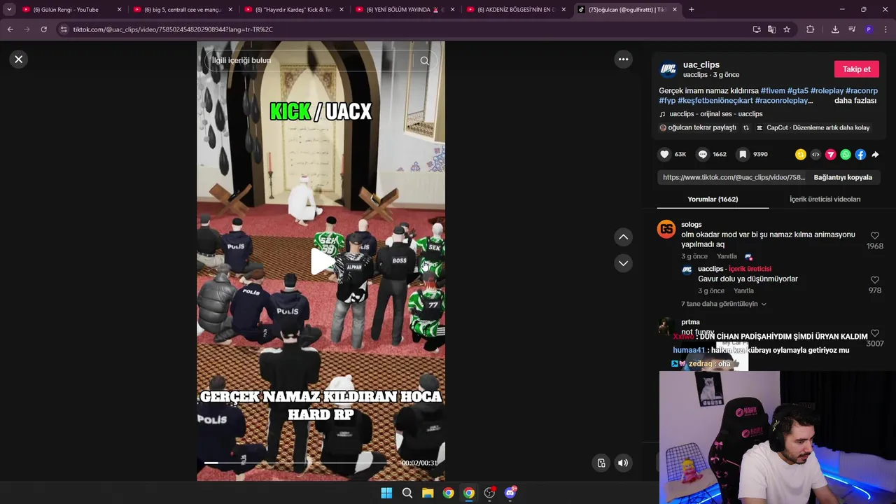
Task: Expand 7 tane daha görüntüleyin replies
Action: click(724, 304)
